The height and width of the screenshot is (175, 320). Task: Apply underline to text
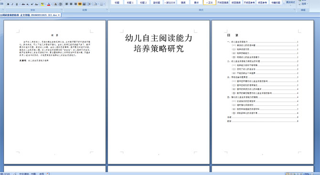point(17,4)
